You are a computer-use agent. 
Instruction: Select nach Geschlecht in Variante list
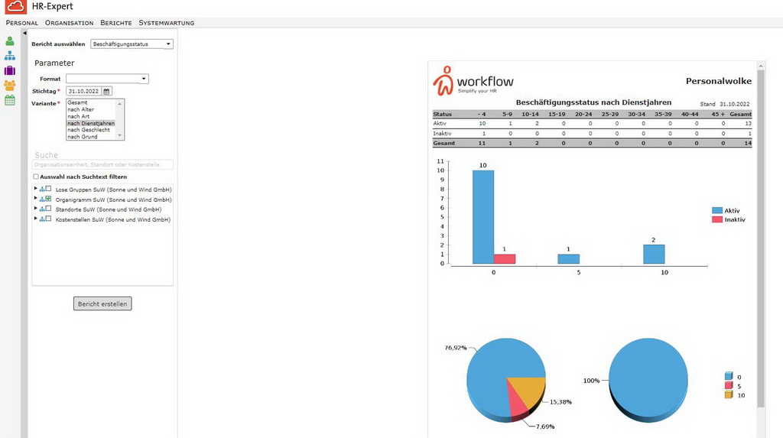tap(89, 130)
